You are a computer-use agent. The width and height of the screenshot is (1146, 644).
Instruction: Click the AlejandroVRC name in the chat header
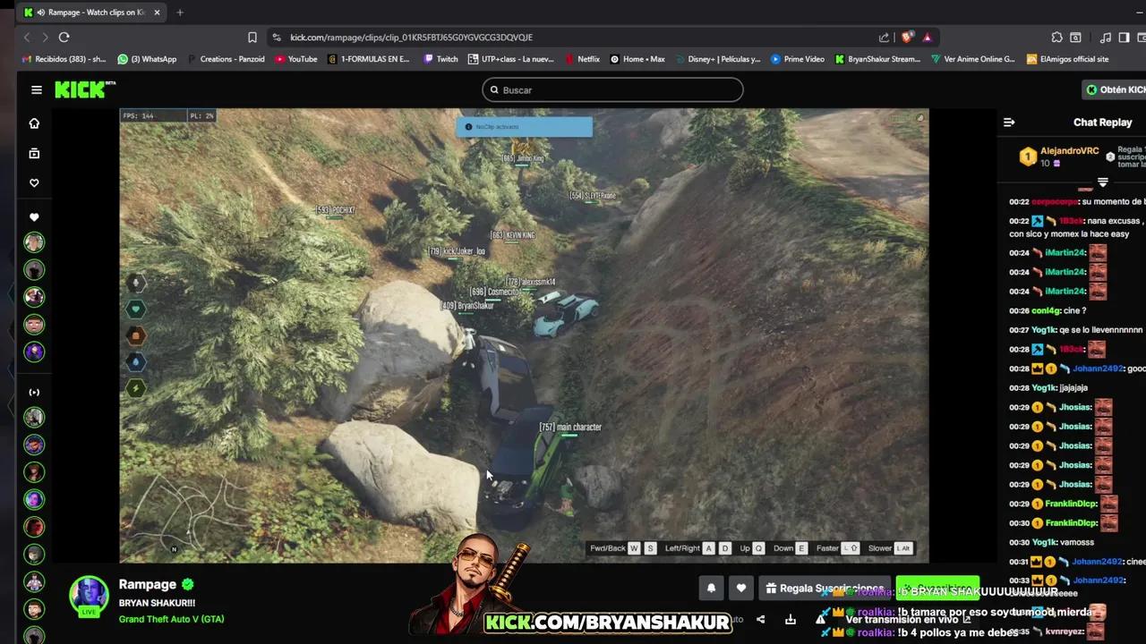point(1070,151)
